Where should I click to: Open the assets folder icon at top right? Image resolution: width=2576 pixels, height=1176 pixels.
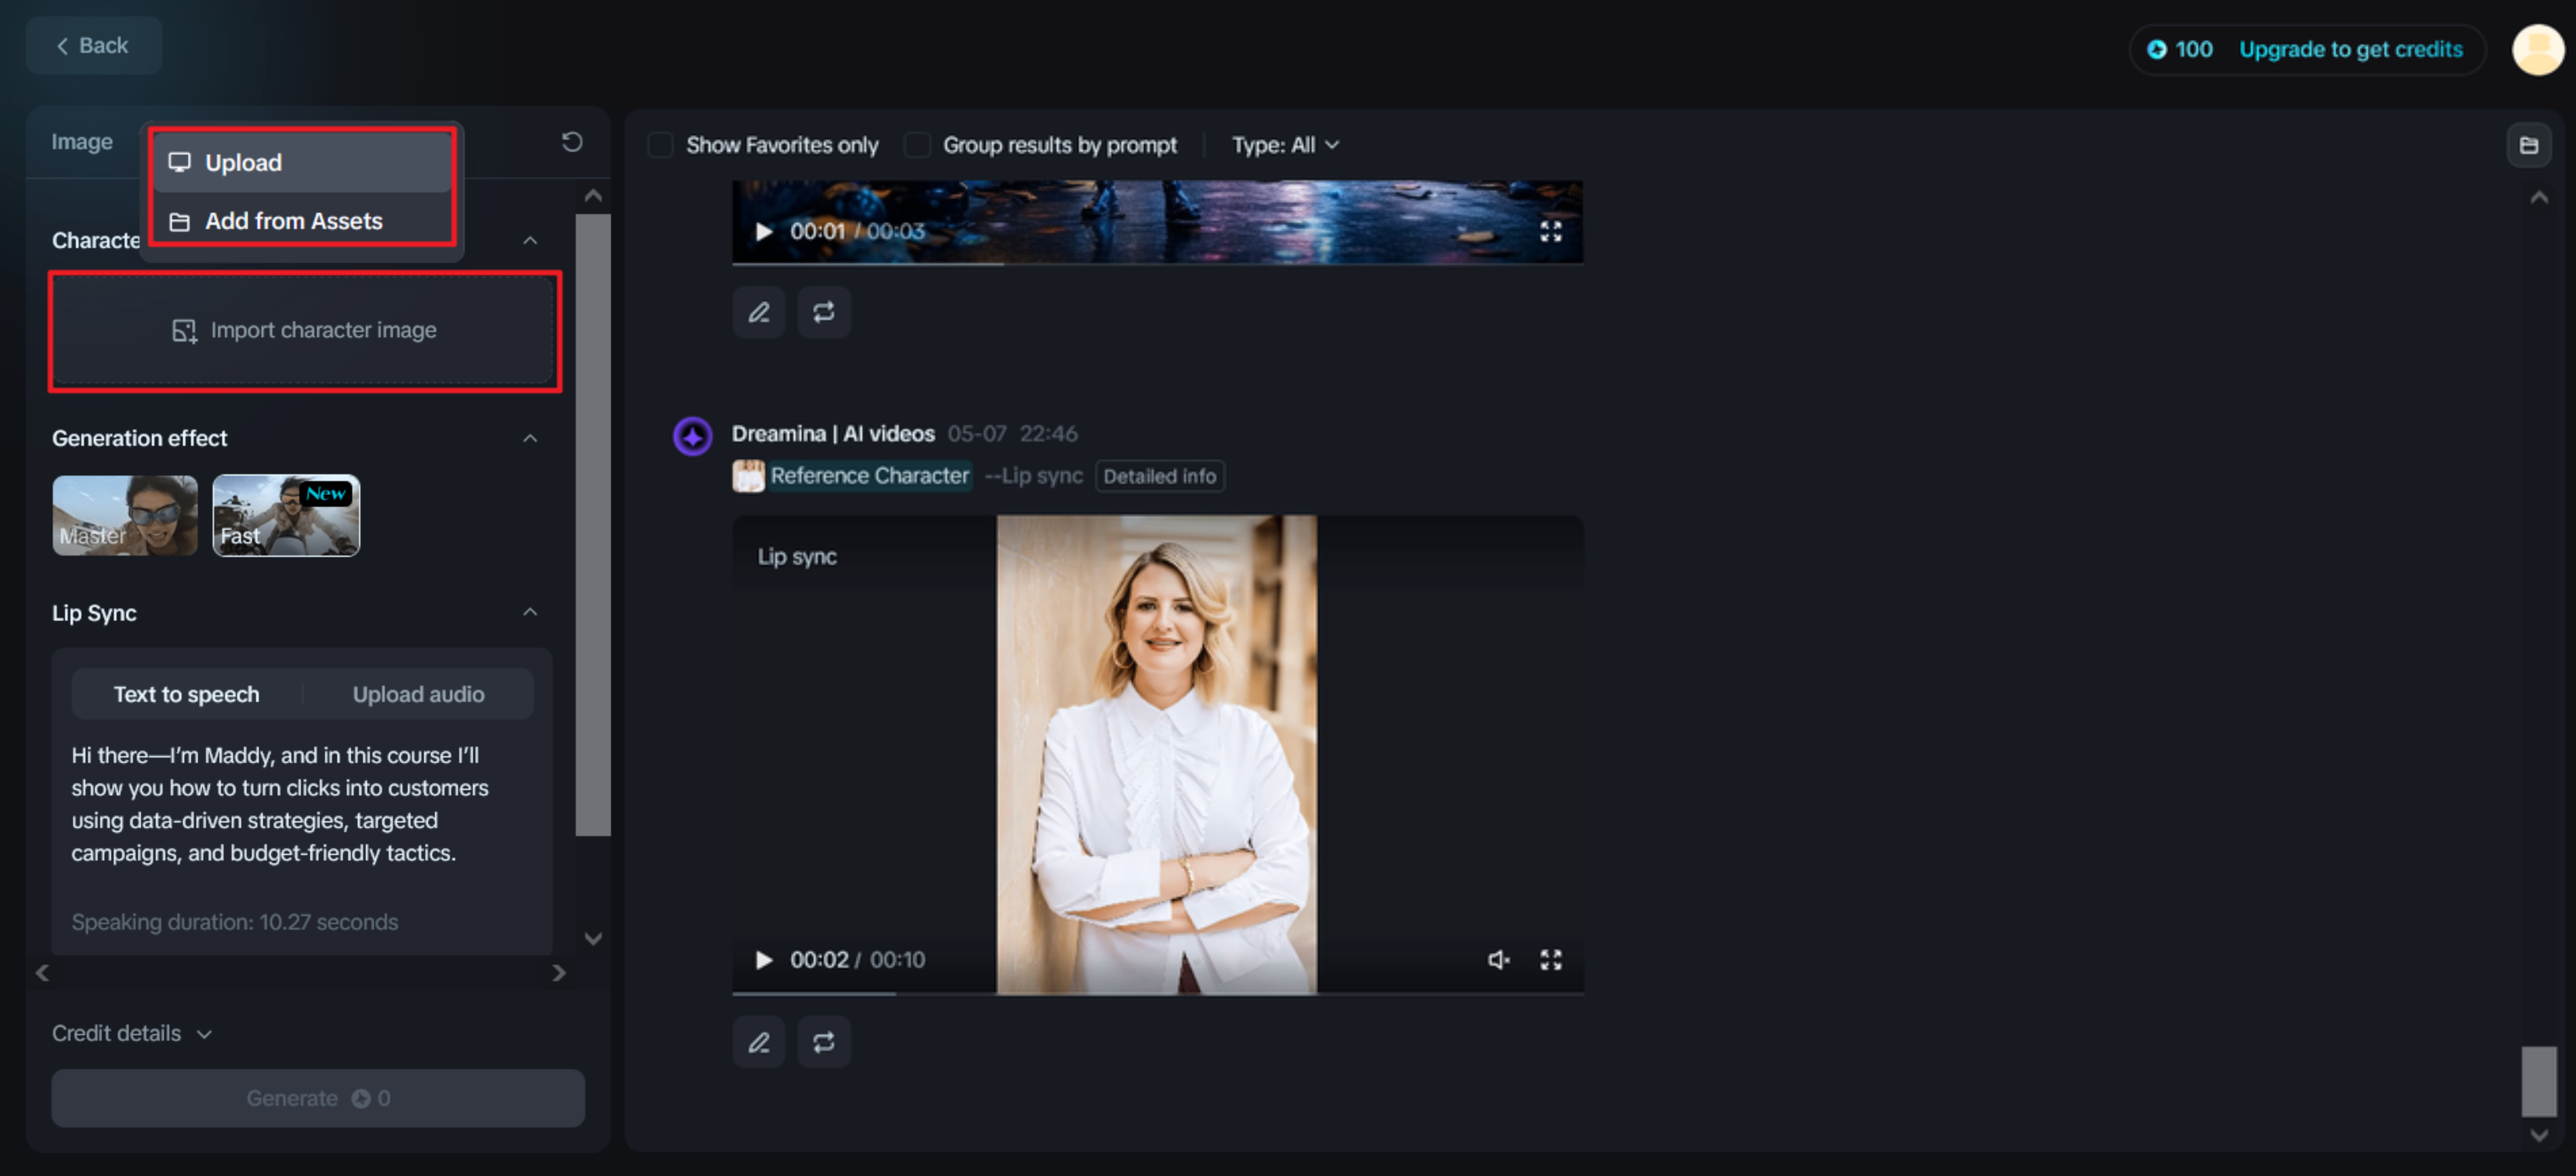pyautogui.click(x=2528, y=145)
